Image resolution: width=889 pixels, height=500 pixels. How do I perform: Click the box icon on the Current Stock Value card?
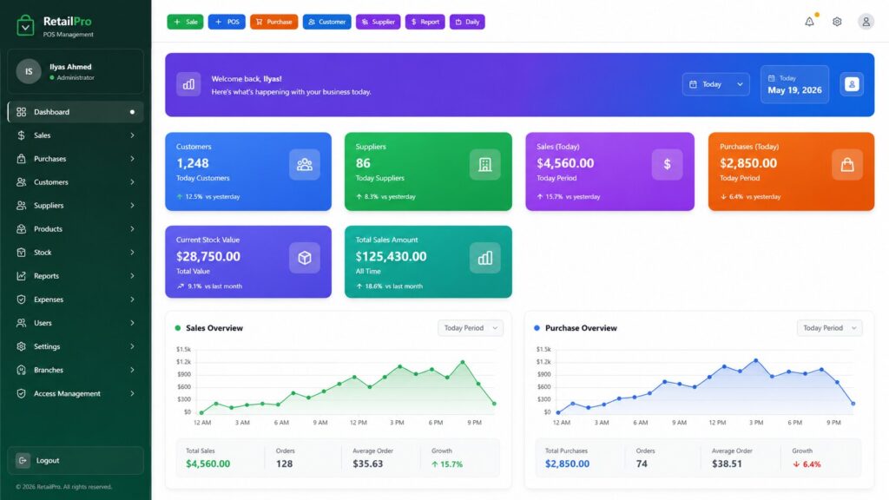click(305, 258)
